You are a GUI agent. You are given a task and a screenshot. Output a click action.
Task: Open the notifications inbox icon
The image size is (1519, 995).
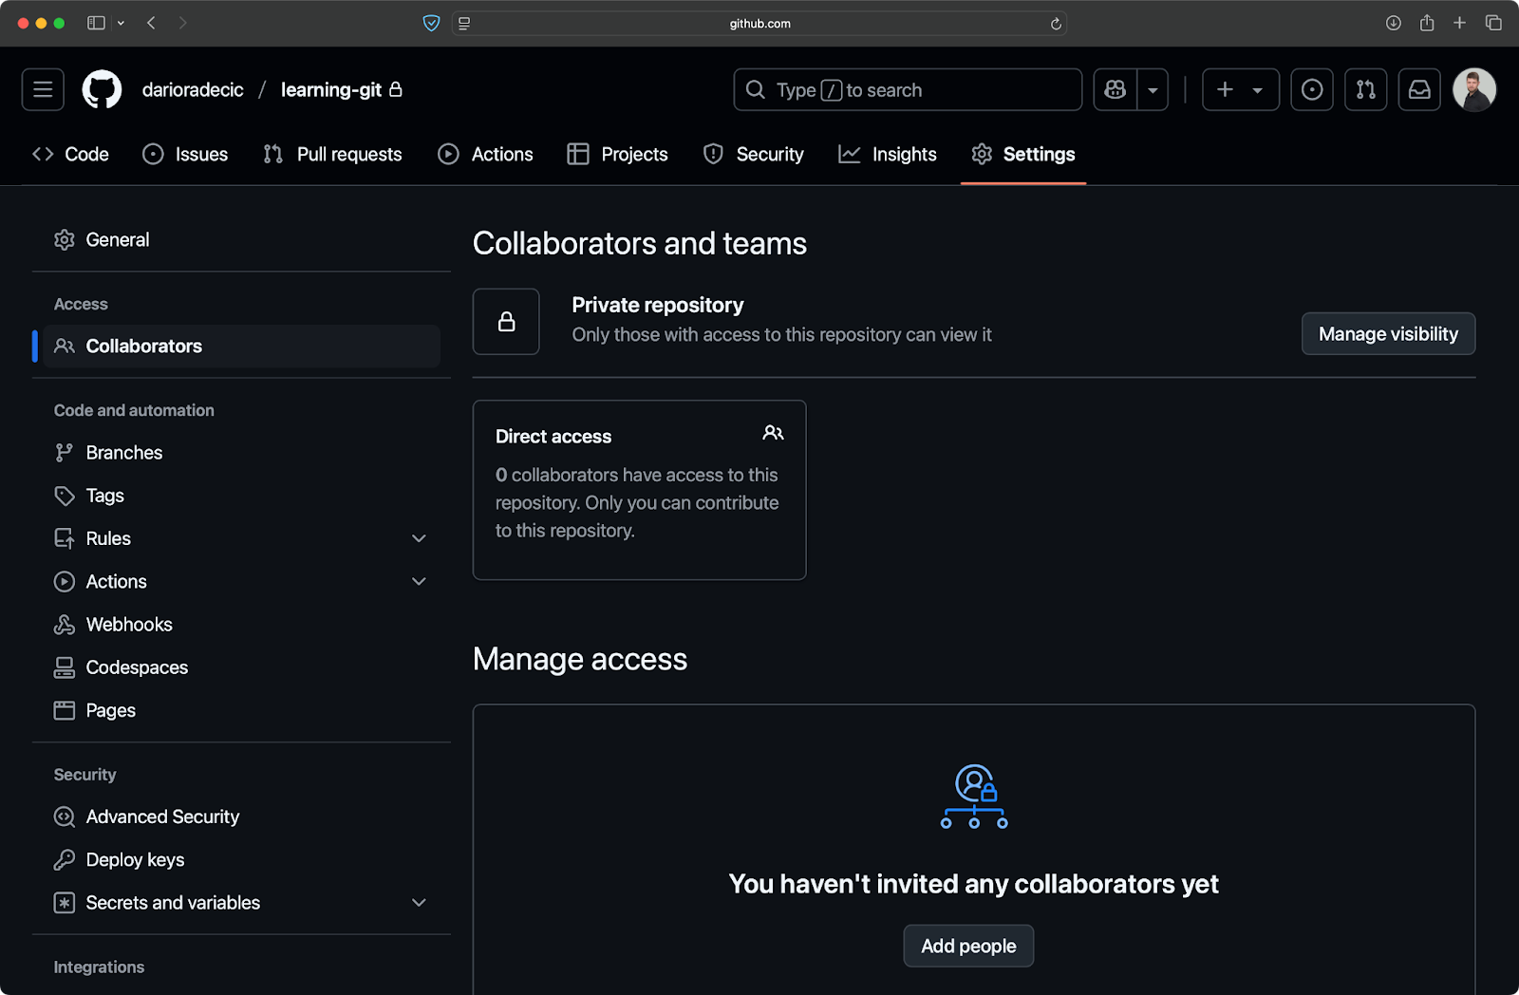tap(1419, 89)
